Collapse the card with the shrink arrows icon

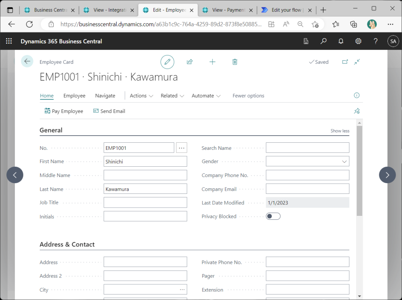tap(357, 62)
